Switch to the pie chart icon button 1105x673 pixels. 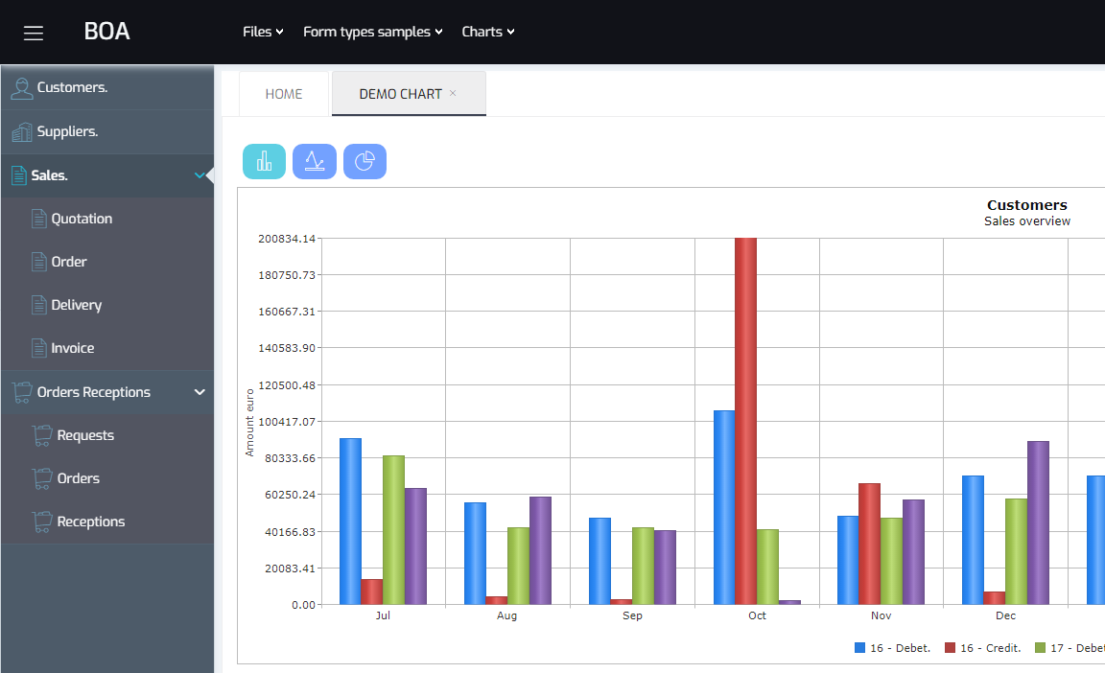365,161
